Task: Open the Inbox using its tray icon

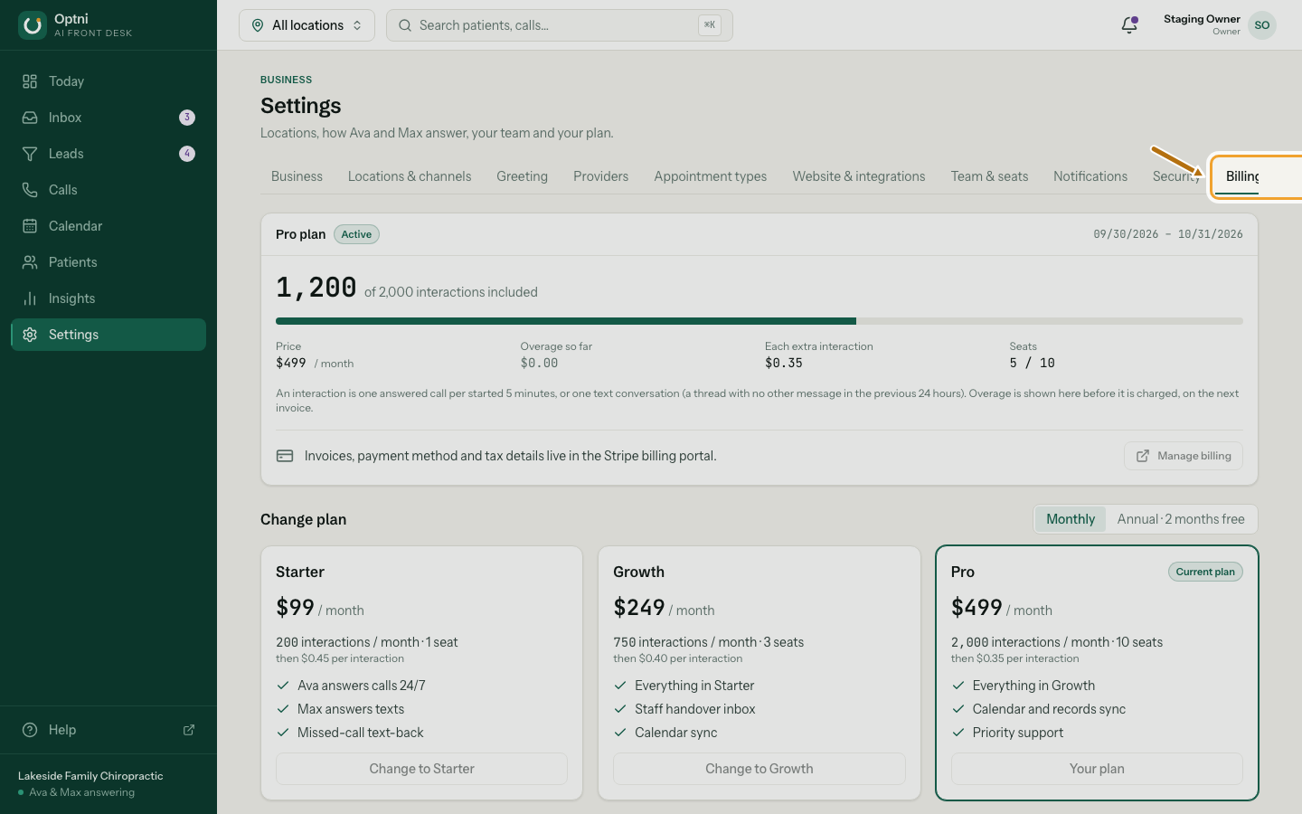Action: coord(30,118)
